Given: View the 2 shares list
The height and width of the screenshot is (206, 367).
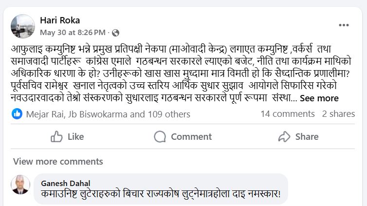Looking at the screenshot, I should pos(338,114).
